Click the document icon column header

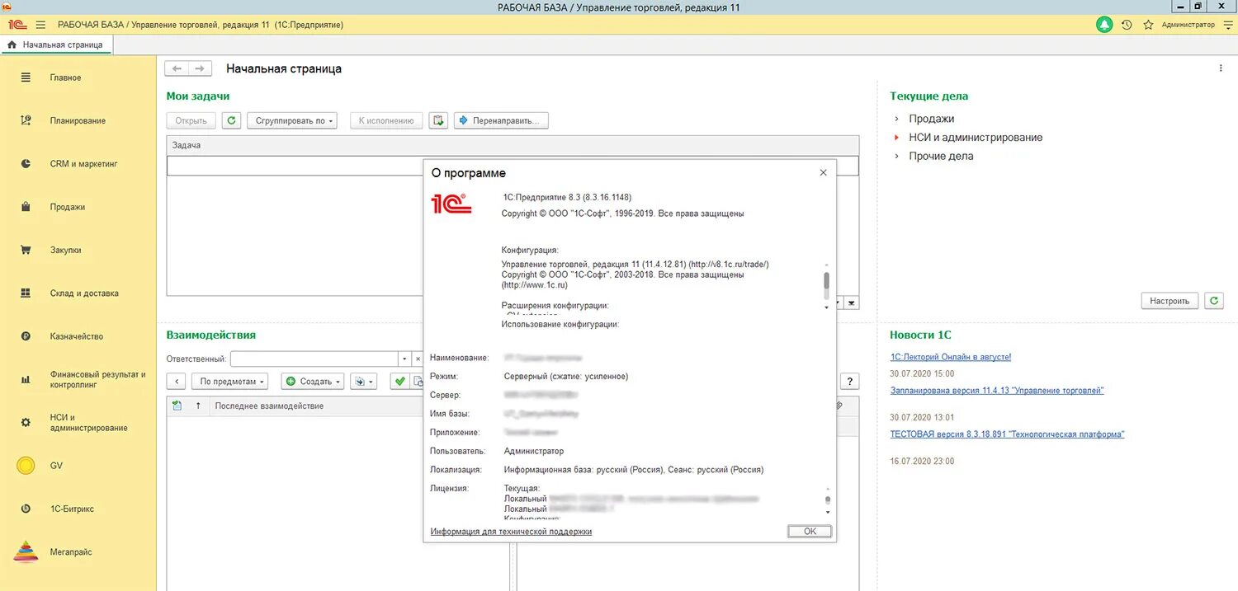(177, 406)
